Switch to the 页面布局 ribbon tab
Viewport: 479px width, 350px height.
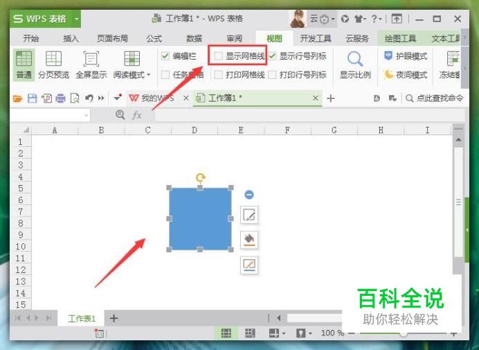[x=112, y=39]
